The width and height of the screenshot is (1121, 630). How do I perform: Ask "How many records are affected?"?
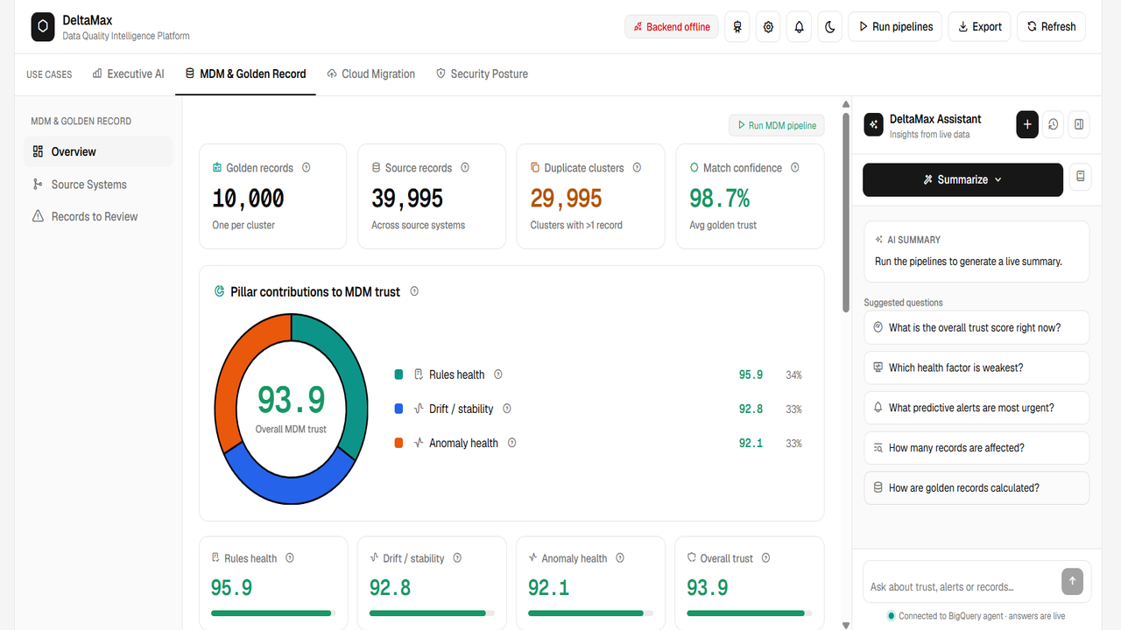976,448
